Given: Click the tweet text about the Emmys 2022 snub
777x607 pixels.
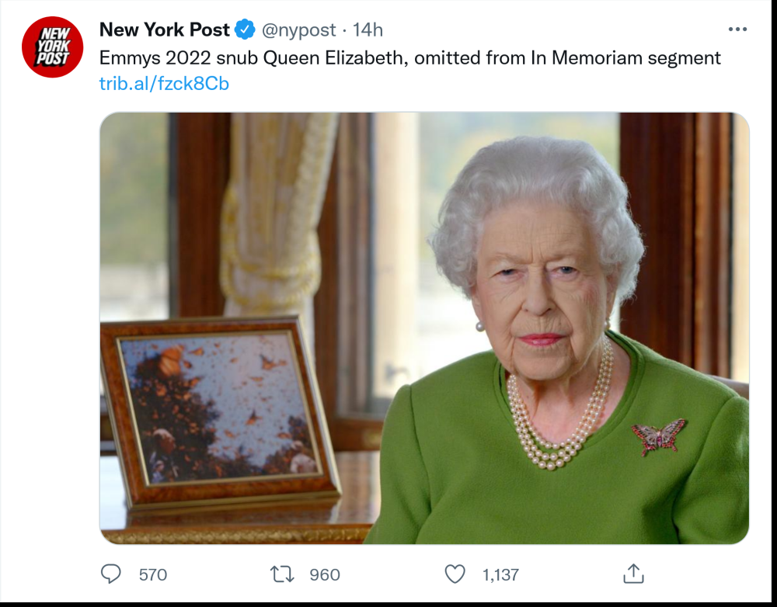Looking at the screenshot, I should [410, 57].
